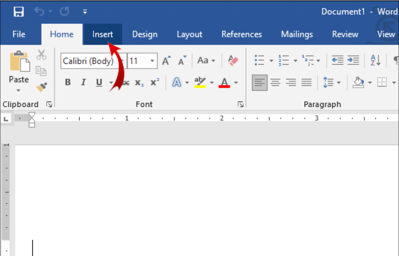
Task: Switch to the Insert ribbon tab
Action: pos(103,34)
